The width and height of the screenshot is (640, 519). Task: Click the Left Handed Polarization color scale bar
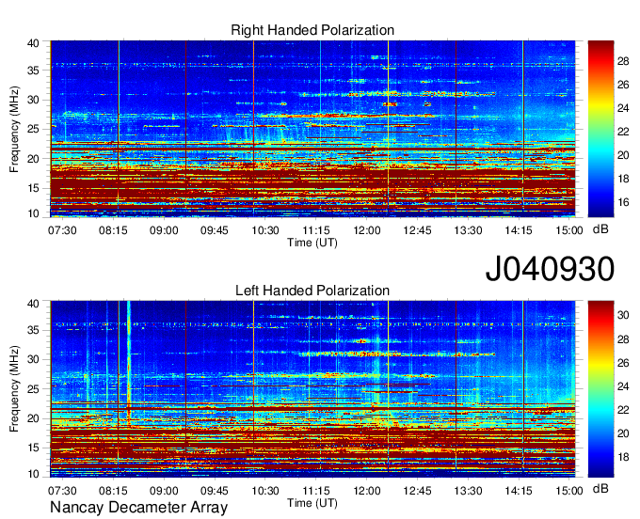tap(600, 389)
